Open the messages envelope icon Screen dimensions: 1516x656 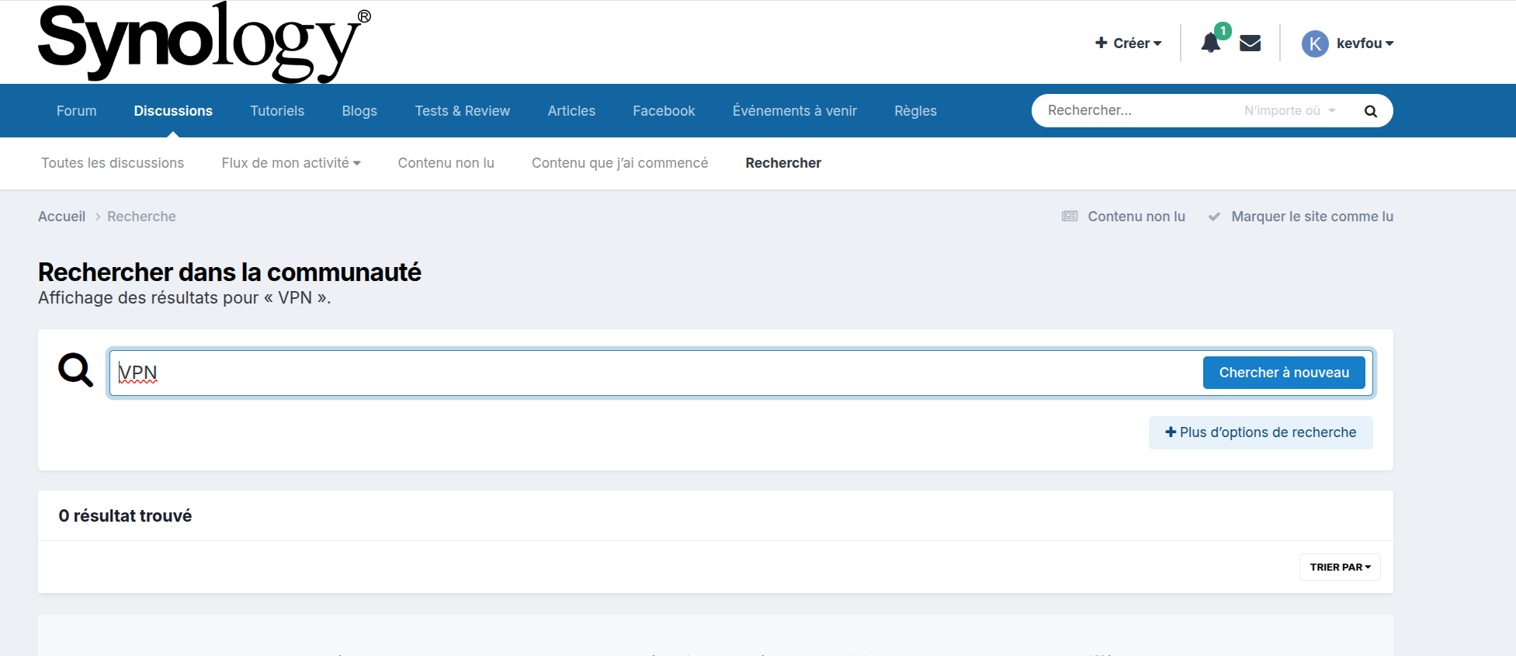coord(1250,43)
